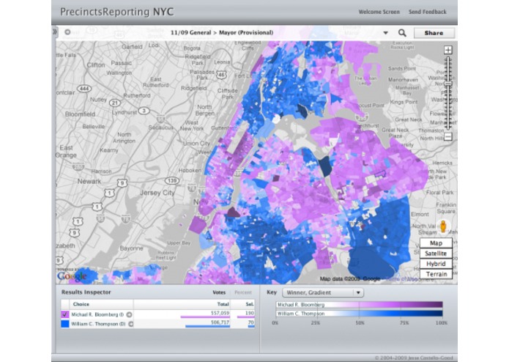509x362 pixels.
Task: Click the Bloomfield map label
Action: pos(80,114)
